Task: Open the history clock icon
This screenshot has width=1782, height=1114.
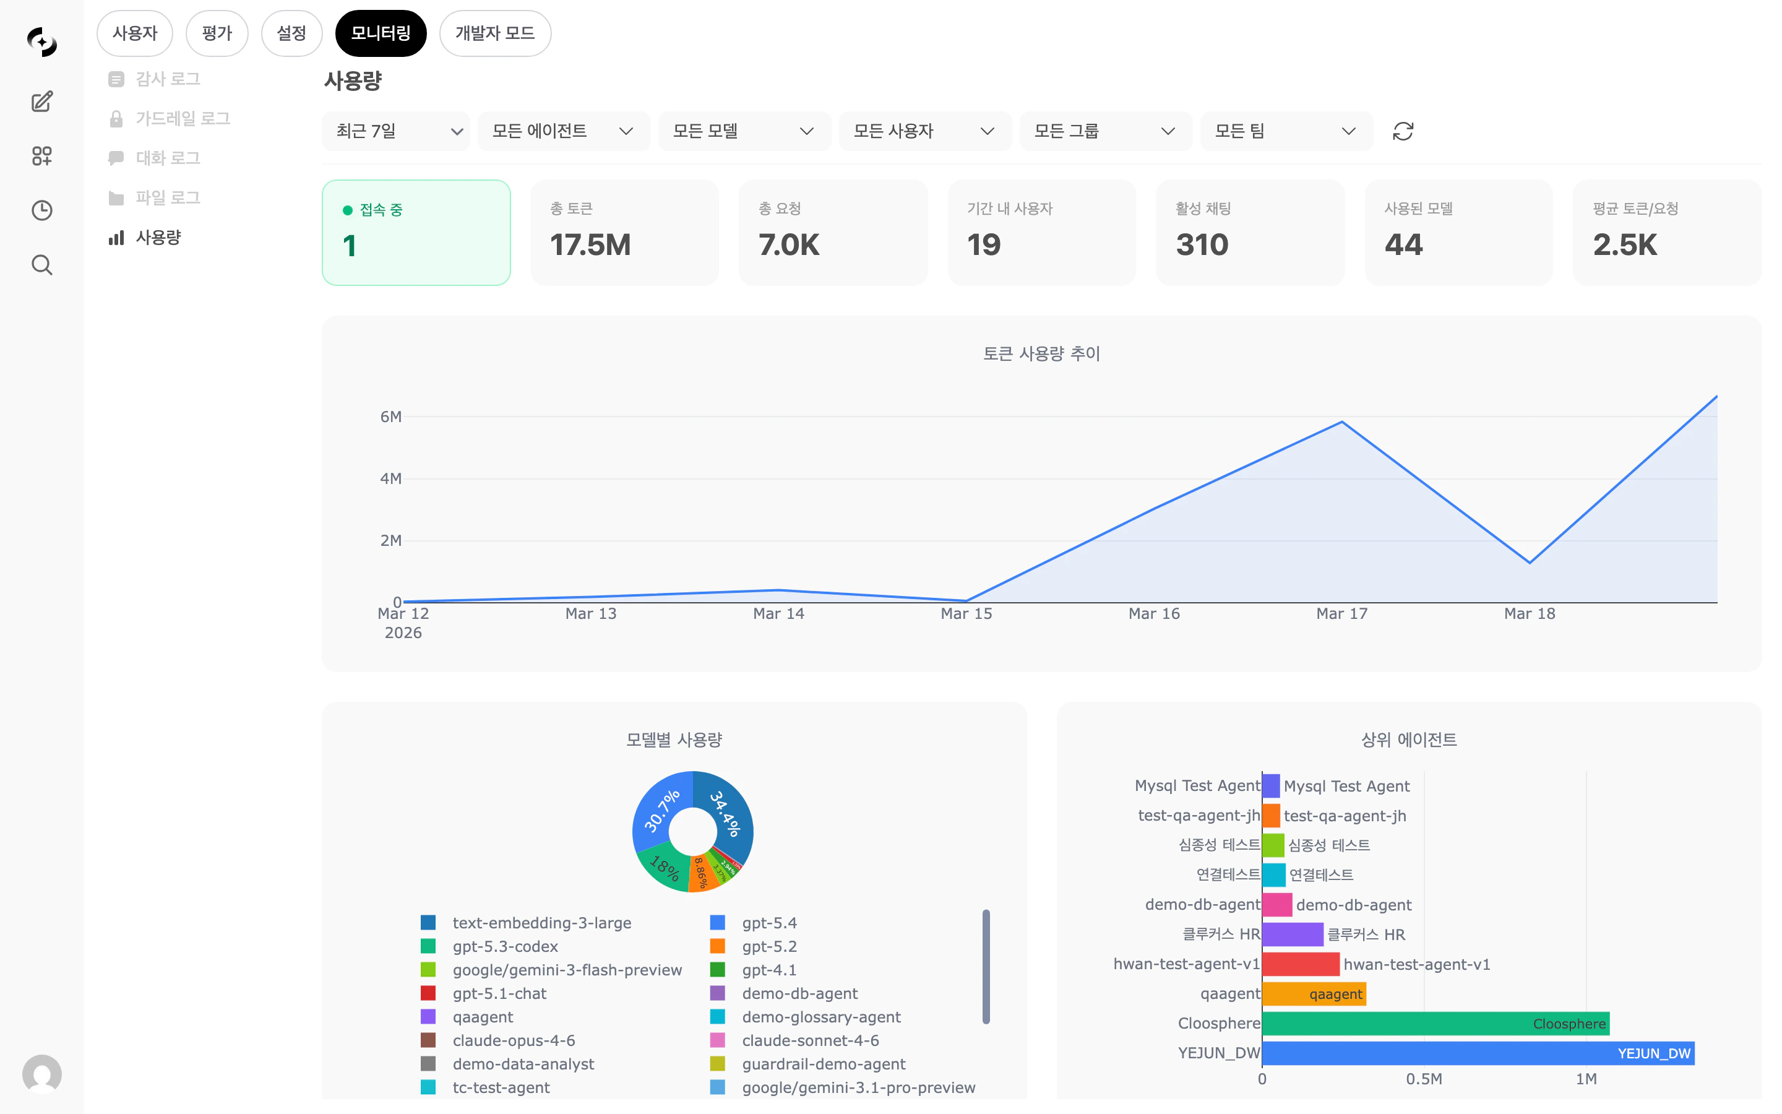Action: coord(42,210)
